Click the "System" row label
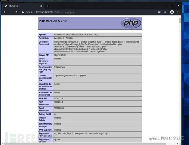The width and height of the screenshot is (189, 145). [x=42, y=35]
